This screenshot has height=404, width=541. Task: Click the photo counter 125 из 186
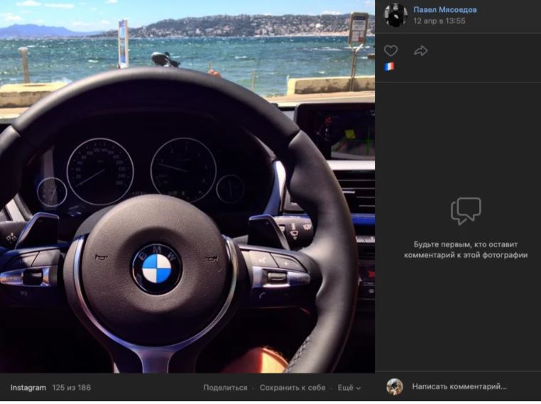72,388
